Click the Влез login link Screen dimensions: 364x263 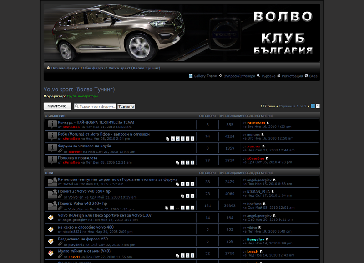pos(313,76)
